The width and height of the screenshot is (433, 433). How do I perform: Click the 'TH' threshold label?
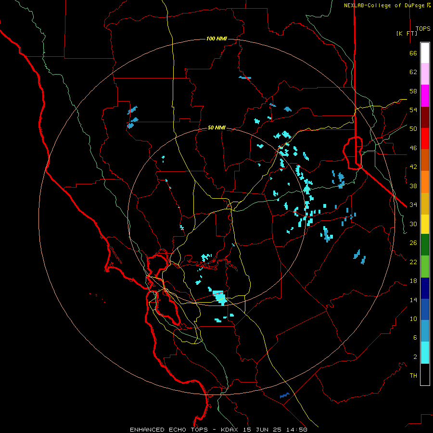413,376
